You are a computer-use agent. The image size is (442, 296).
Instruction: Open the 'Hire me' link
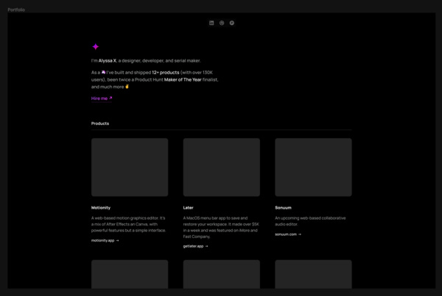[x=102, y=98]
